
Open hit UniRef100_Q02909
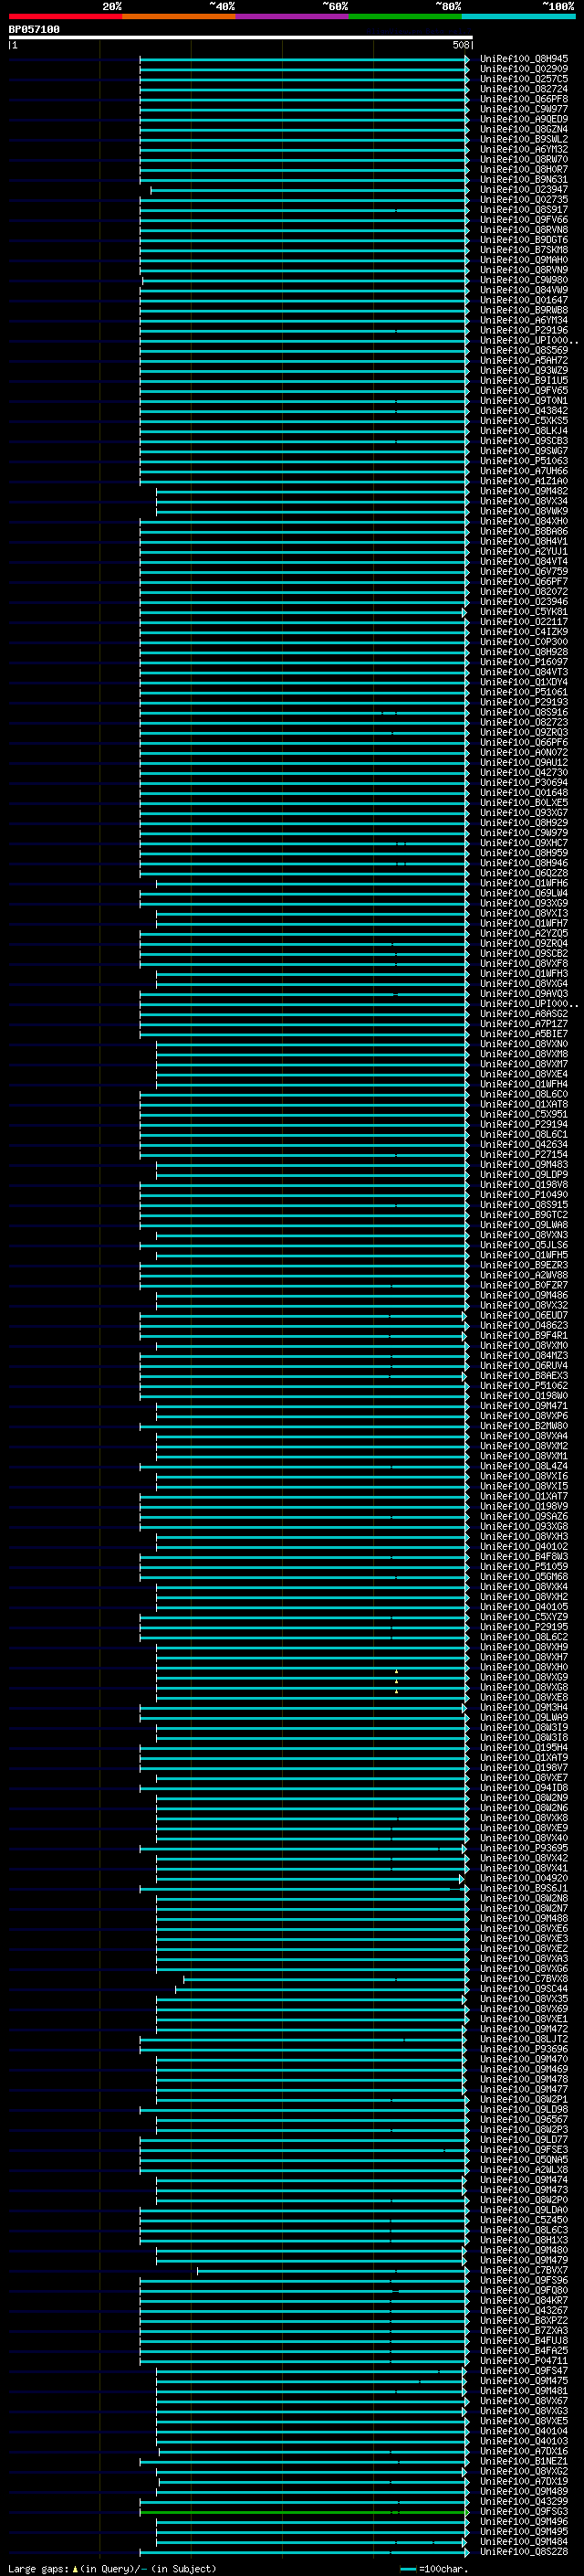tap(524, 69)
